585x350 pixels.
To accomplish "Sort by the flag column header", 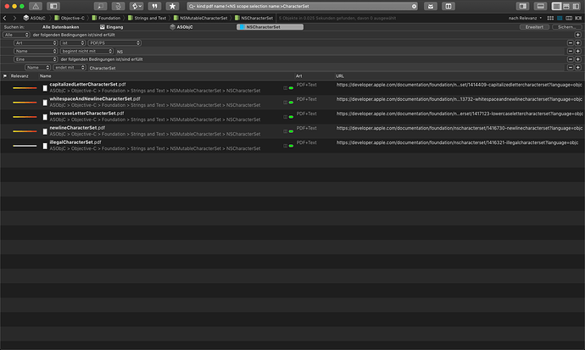I will pos(5,76).
